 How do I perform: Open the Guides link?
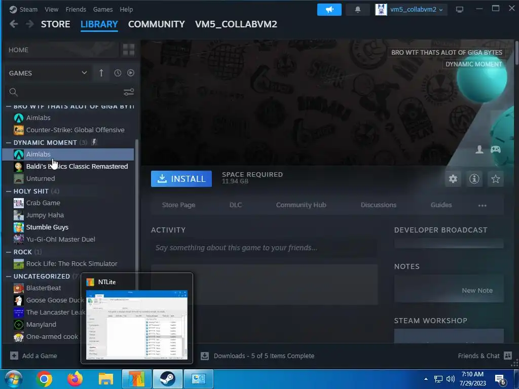pos(441,205)
